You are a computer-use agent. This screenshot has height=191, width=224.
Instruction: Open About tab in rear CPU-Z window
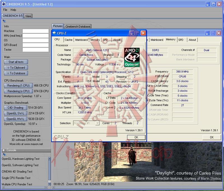click(192, 40)
